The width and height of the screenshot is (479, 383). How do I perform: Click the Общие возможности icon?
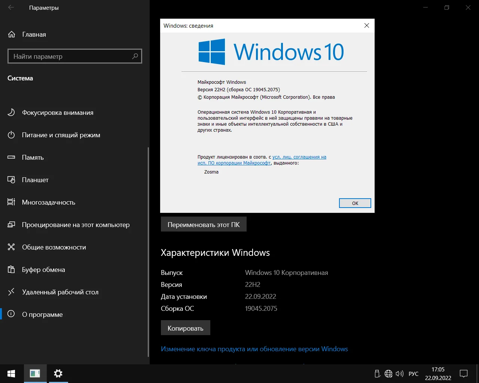click(x=11, y=247)
